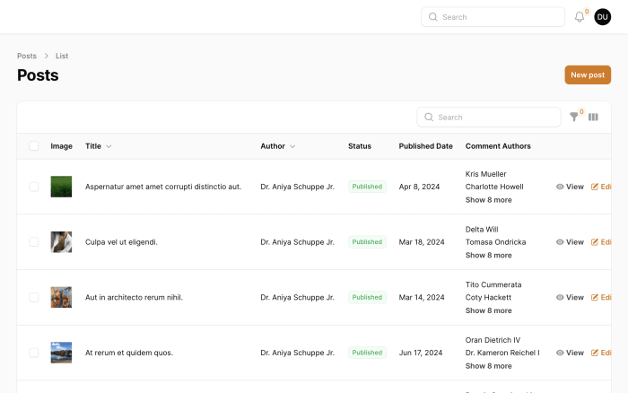The width and height of the screenshot is (628, 393).
Task: Click the Published Date column header
Action: click(426, 146)
